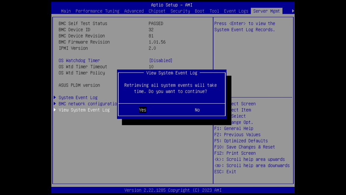
Task: Select the OS Wtd Timer Policy label
Action: point(82,73)
